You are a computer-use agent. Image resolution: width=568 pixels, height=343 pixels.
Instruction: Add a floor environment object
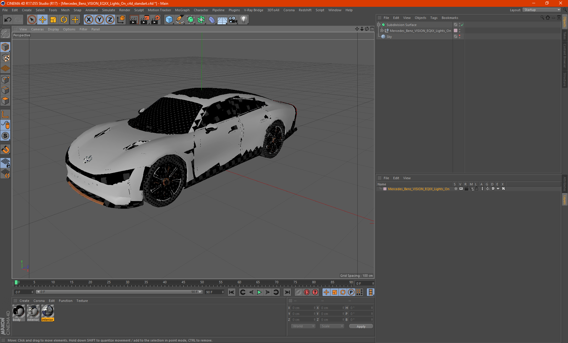(222, 20)
